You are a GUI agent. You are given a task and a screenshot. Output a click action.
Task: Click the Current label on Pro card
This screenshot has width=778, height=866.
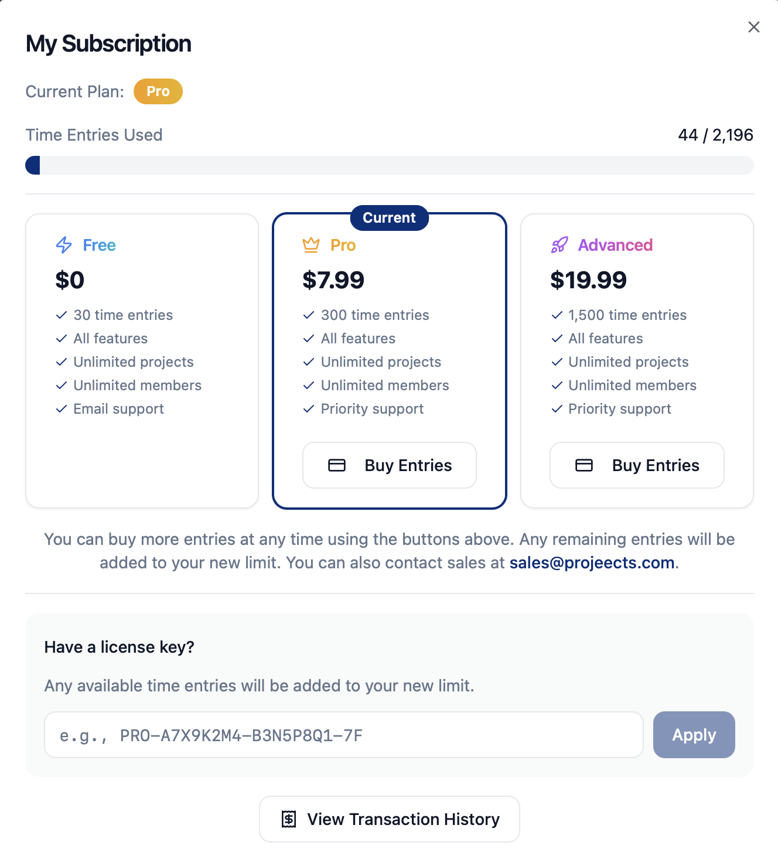[390, 218]
